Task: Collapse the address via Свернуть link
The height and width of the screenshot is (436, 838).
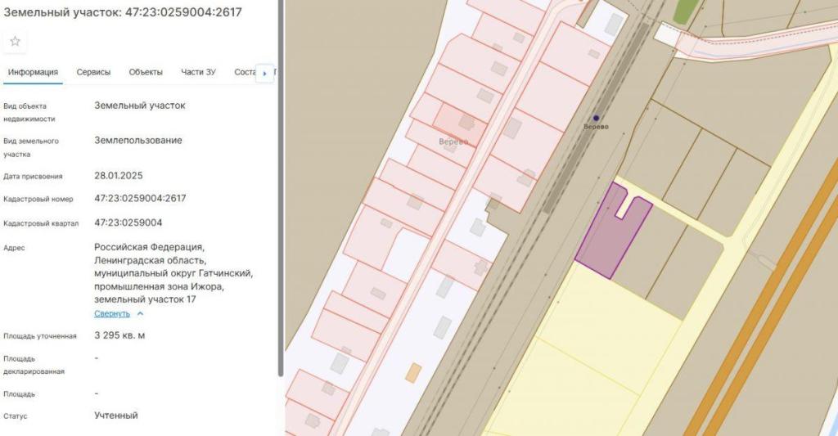Action: (x=111, y=313)
